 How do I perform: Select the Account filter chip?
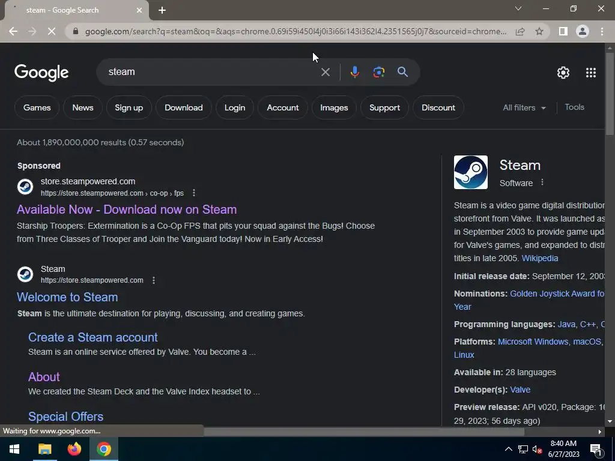click(x=283, y=107)
